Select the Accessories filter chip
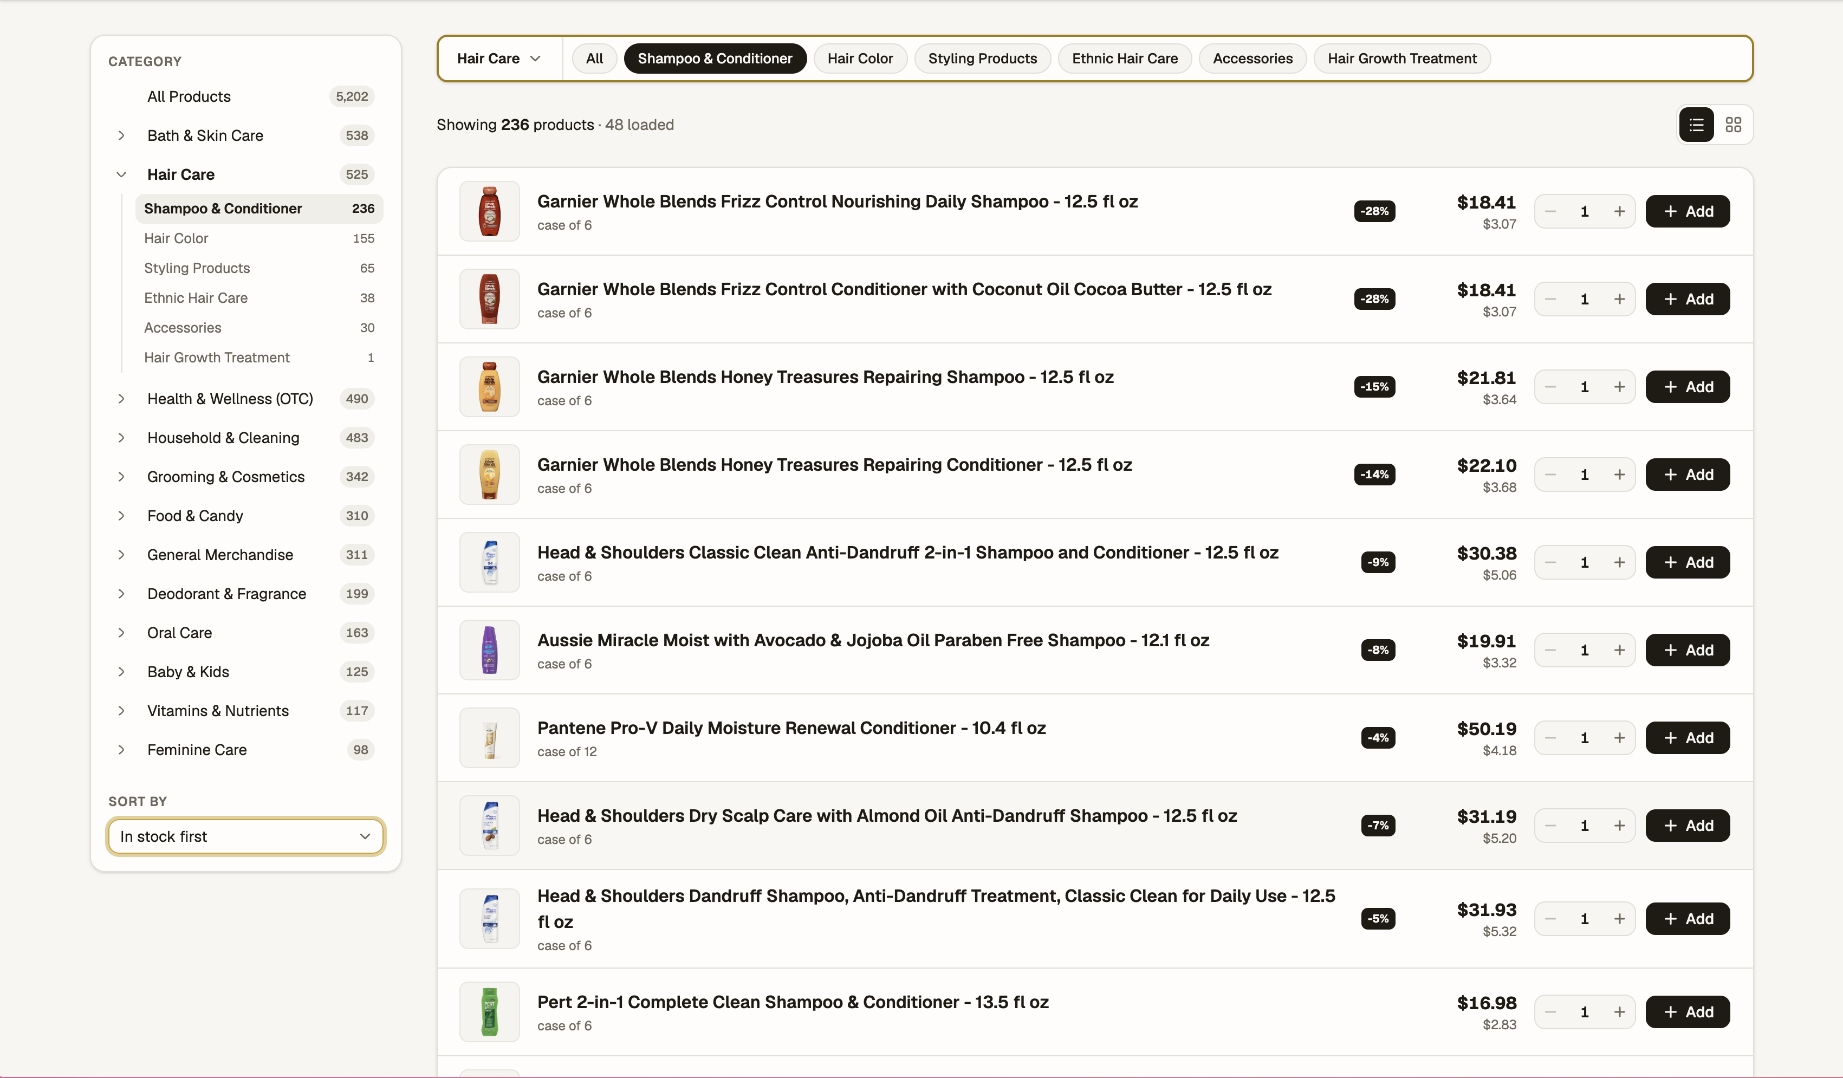Image resolution: width=1843 pixels, height=1078 pixels. pos(1253,59)
